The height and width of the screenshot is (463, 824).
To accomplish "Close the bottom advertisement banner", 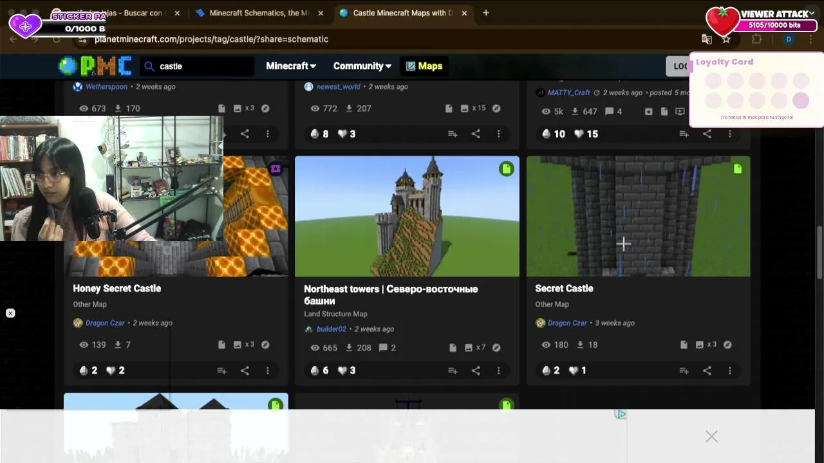I will (711, 437).
